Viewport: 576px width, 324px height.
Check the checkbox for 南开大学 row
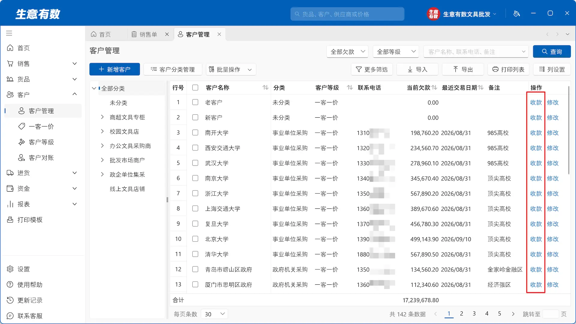[195, 133]
